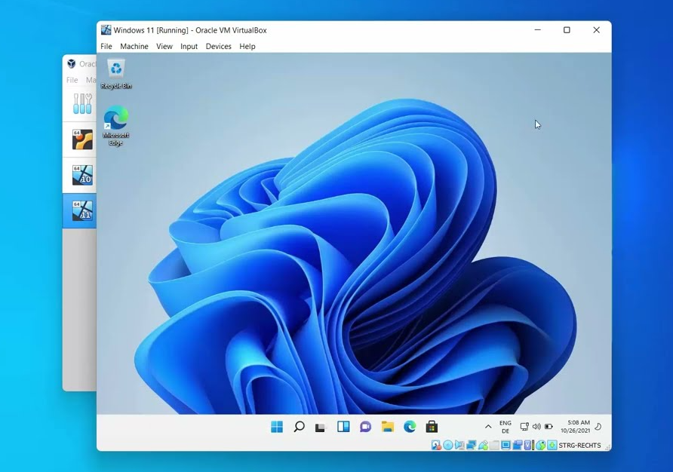Open the Widgets panel from taskbar

pyautogui.click(x=343, y=427)
